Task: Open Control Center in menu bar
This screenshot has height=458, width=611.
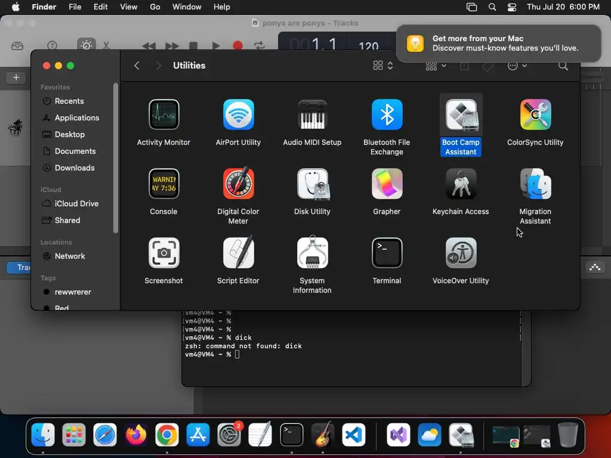Action: (511, 7)
